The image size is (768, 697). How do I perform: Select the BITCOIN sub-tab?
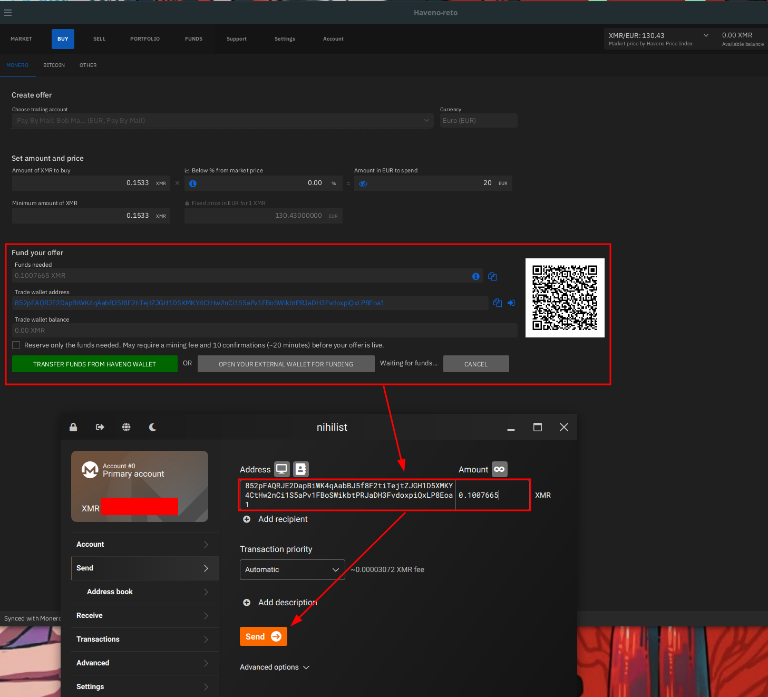(x=54, y=65)
